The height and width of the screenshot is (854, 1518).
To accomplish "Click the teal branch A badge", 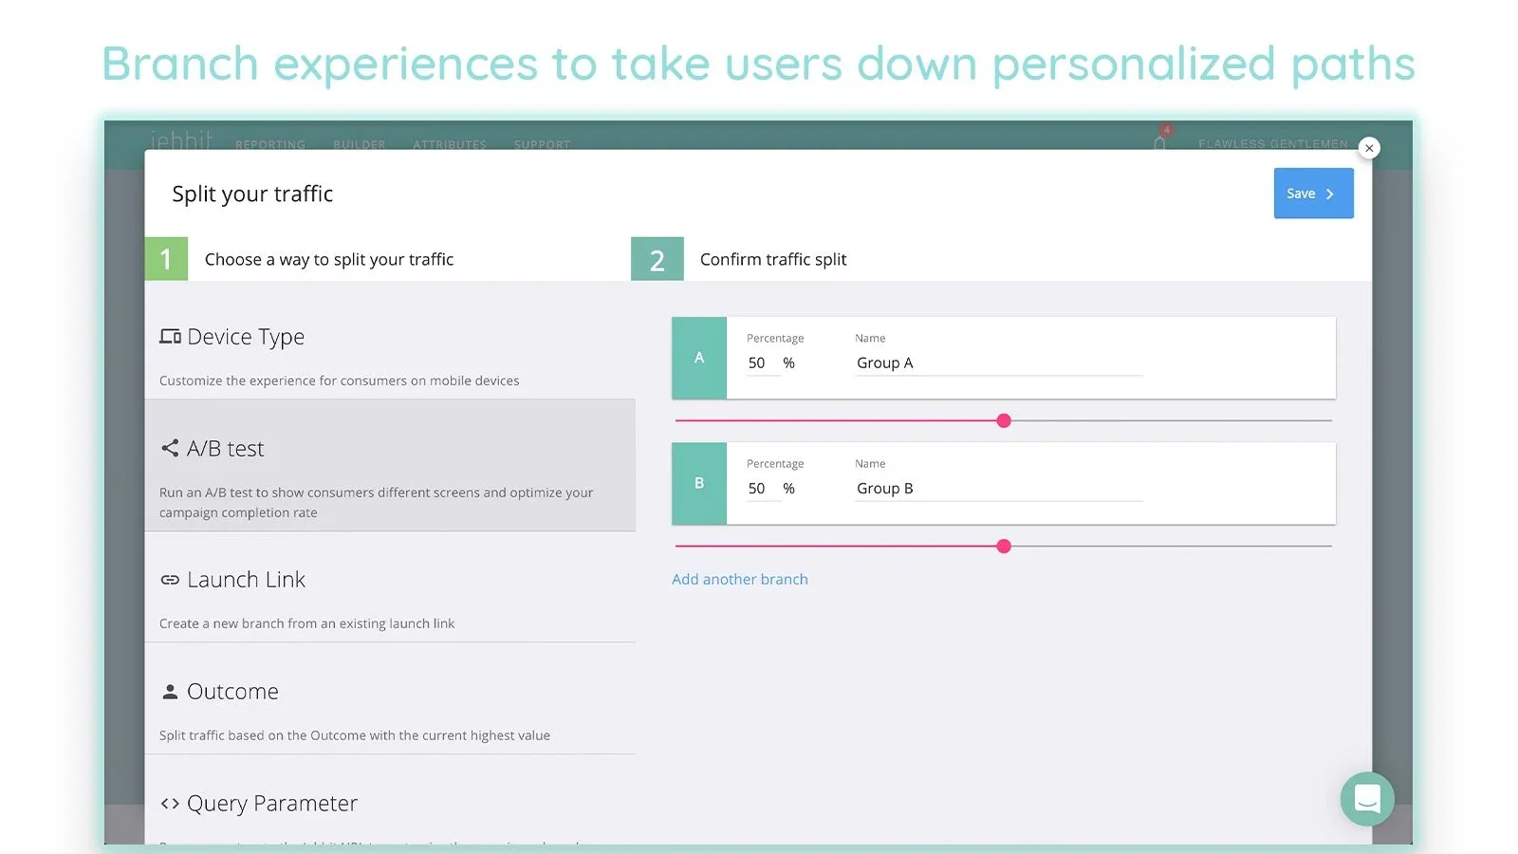I will (699, 358).
